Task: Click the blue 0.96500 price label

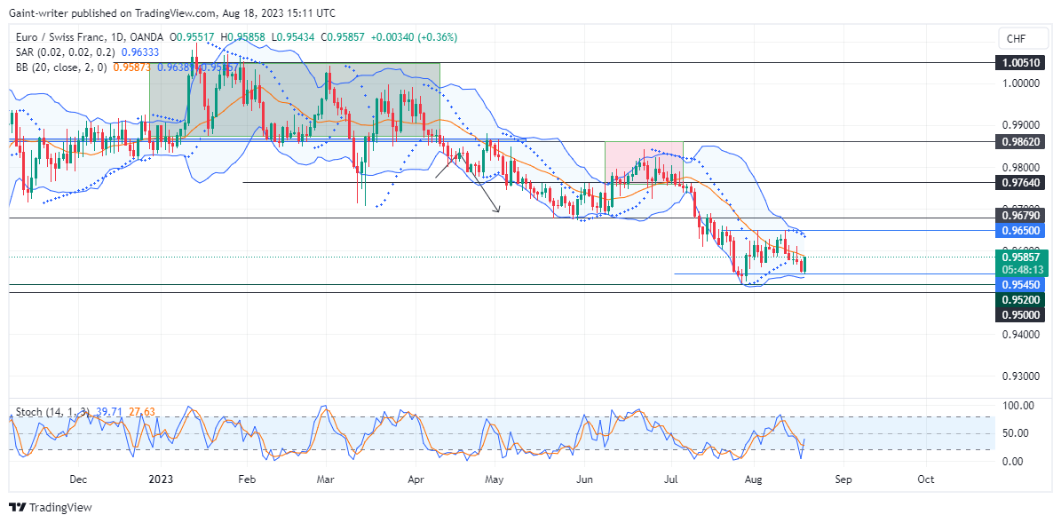Action: point(1020,231)
